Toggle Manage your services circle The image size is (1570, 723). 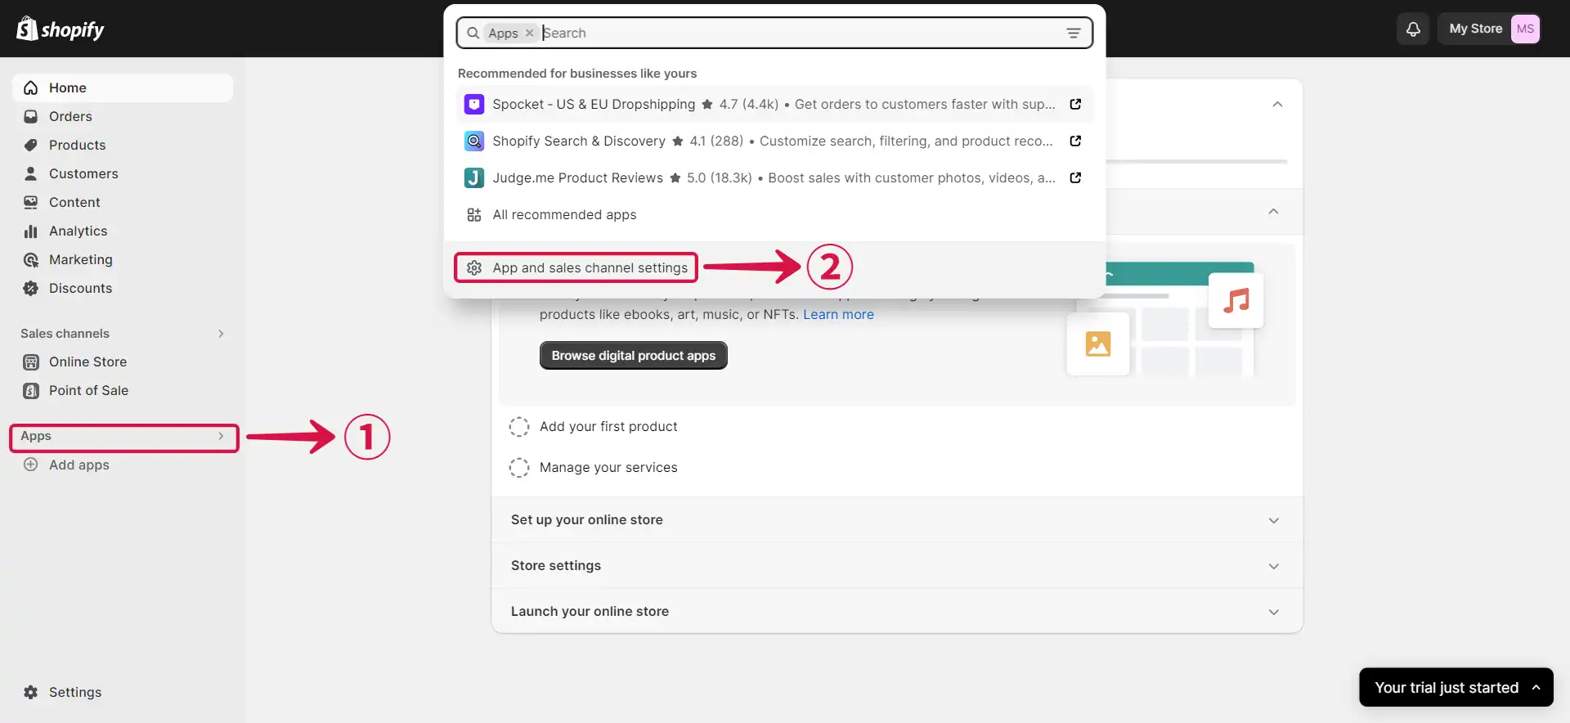(519, 468)
